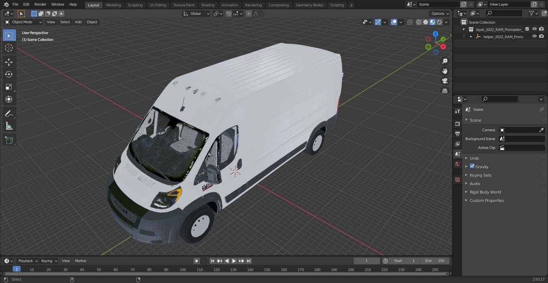Toggle show gizmo button
The image size is (548, 283).
tap(378, 22)
